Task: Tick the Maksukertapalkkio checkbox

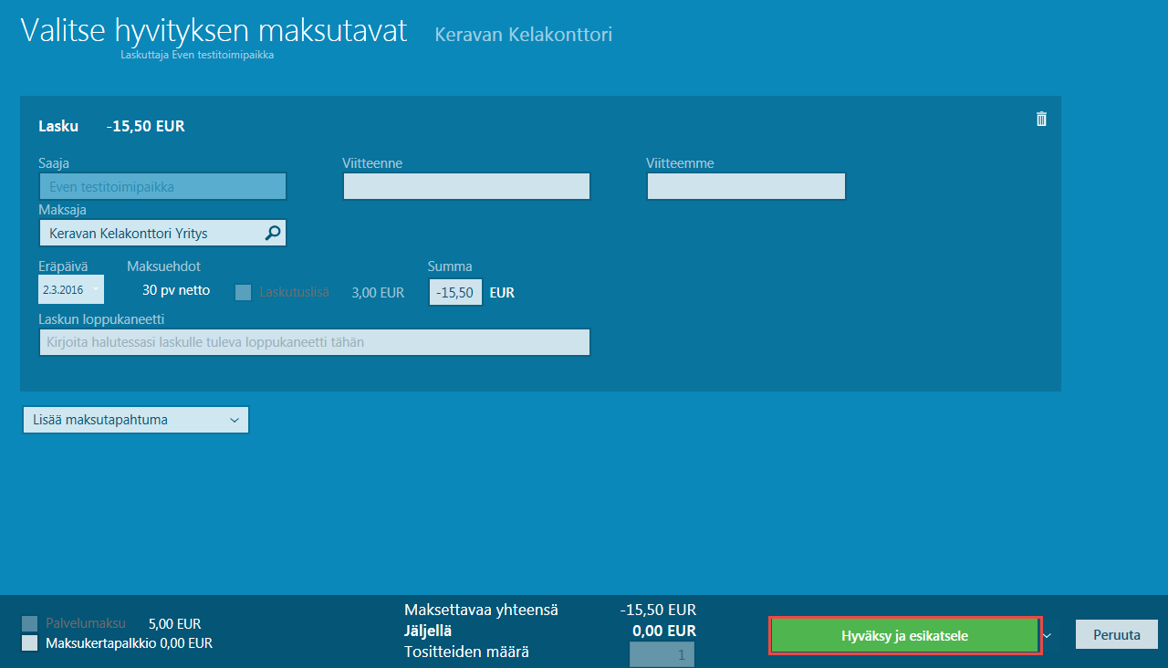Action: (x=30, y=642)
